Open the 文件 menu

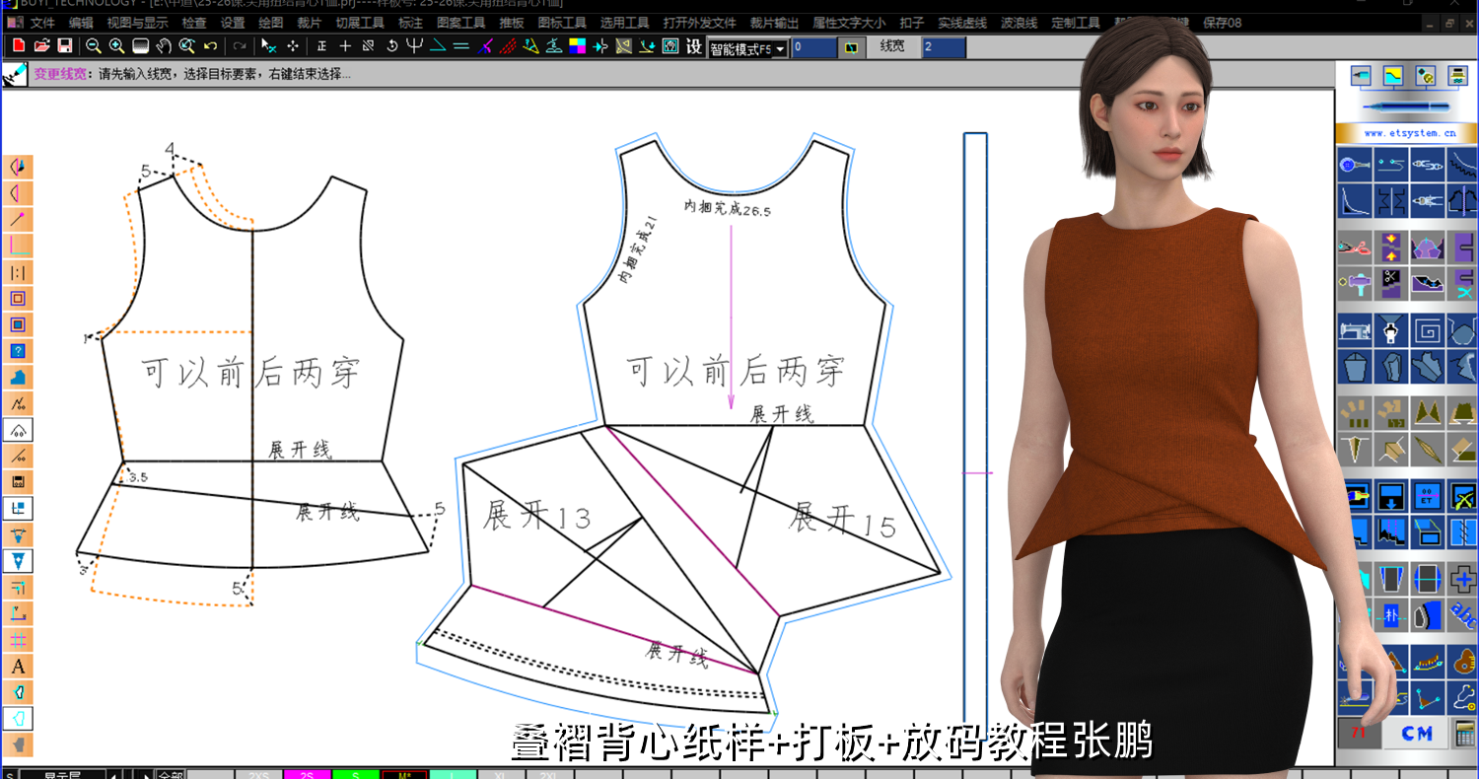point(42,23)
